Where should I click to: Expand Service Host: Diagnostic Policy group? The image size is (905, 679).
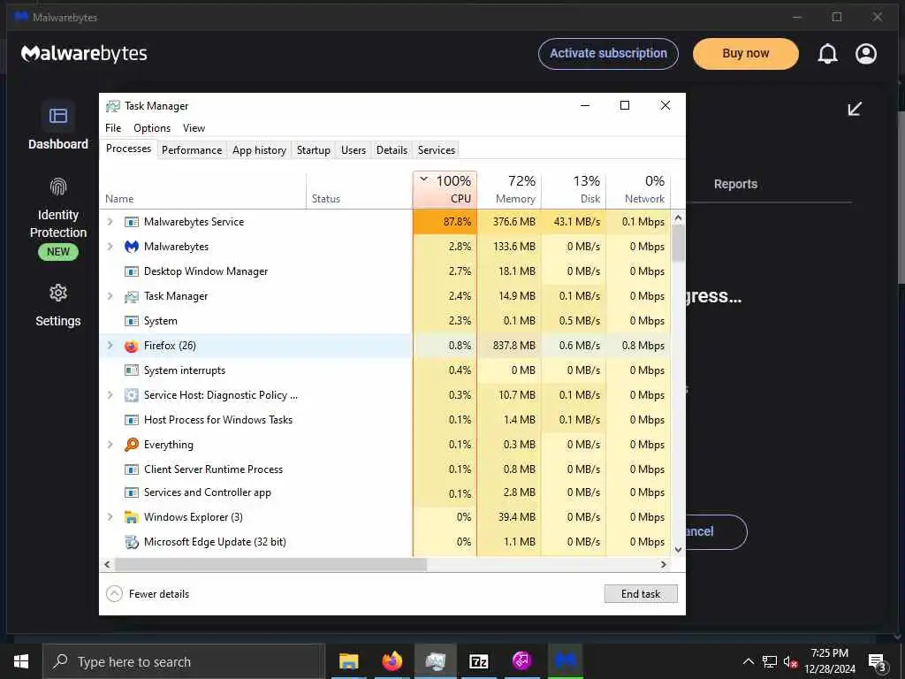coord(110,395)
